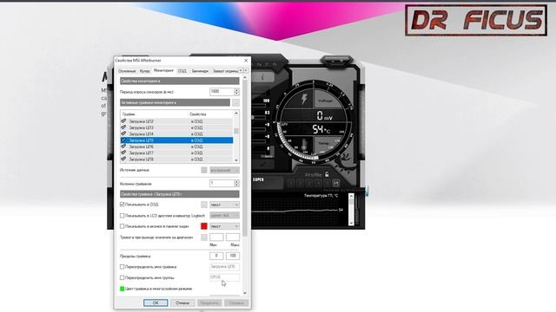Select profile slot 1 in Afterburner
Image resolution: width=556 pixels, height=312 pixels.
(x=291, y=183)
